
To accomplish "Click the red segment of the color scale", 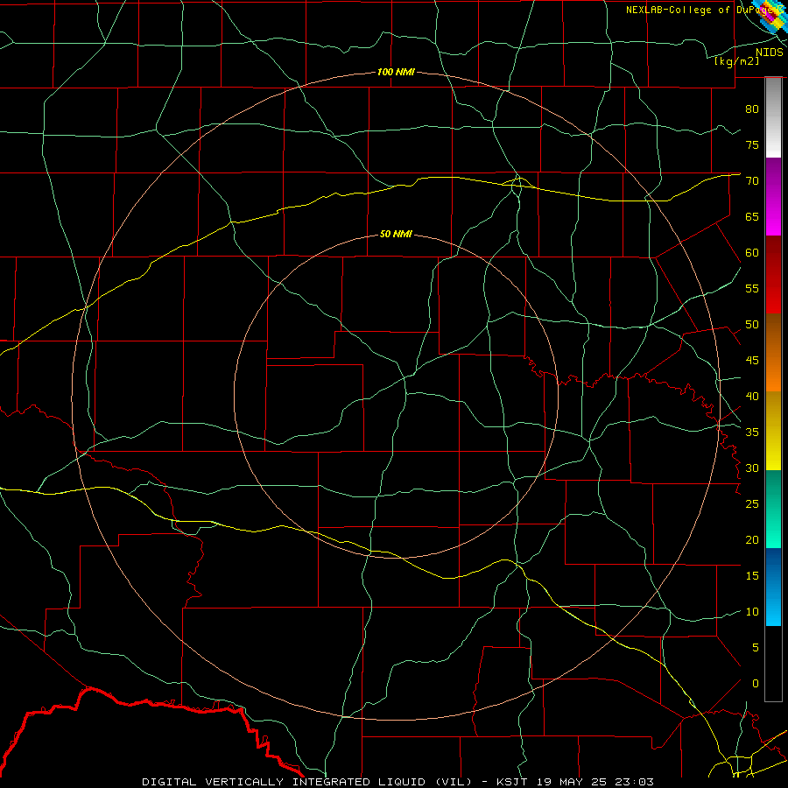I will tap(773, 275).
